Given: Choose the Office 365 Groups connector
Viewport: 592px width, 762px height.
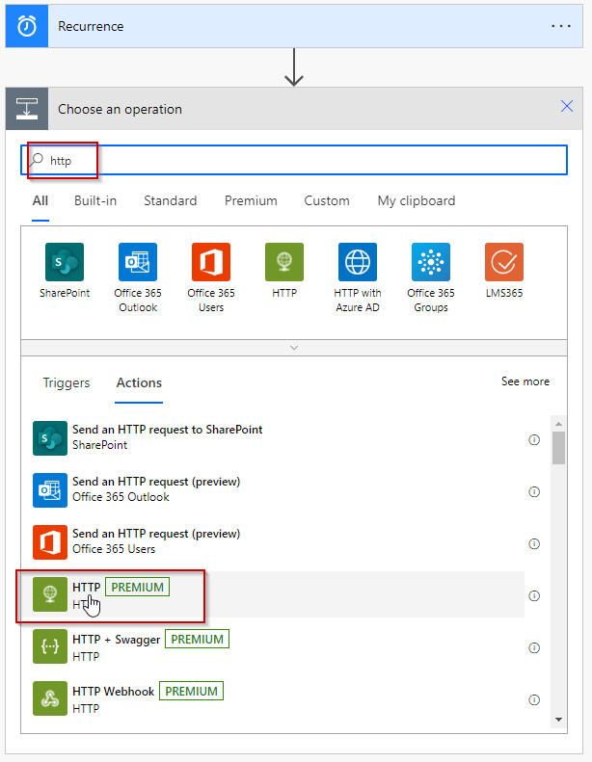Looking at the screenshot, I should [x=431, y=261].
